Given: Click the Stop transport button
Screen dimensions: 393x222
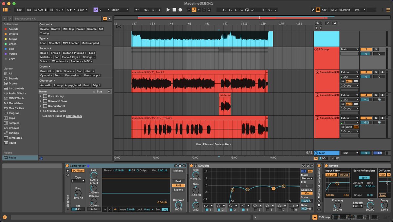Looking at the screenshot, I should coord(174,10).
